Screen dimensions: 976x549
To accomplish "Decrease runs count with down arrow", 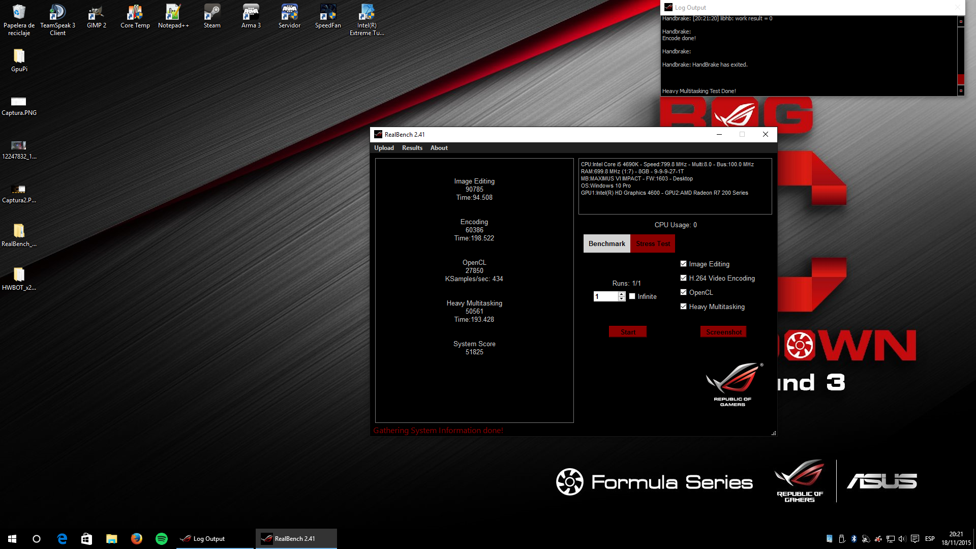I will [x=622, y=299].
